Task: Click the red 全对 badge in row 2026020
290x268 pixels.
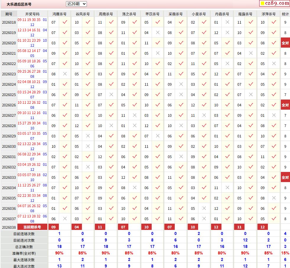Action: pos(285,43)
